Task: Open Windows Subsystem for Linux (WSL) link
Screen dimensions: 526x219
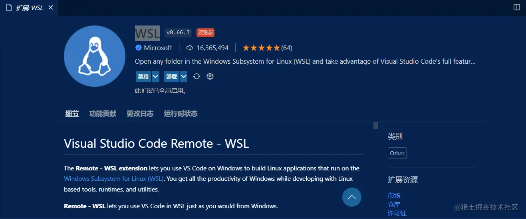Action: [x=114, y=179]
